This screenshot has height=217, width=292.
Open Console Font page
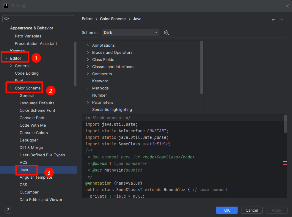(x=32, y=118)
